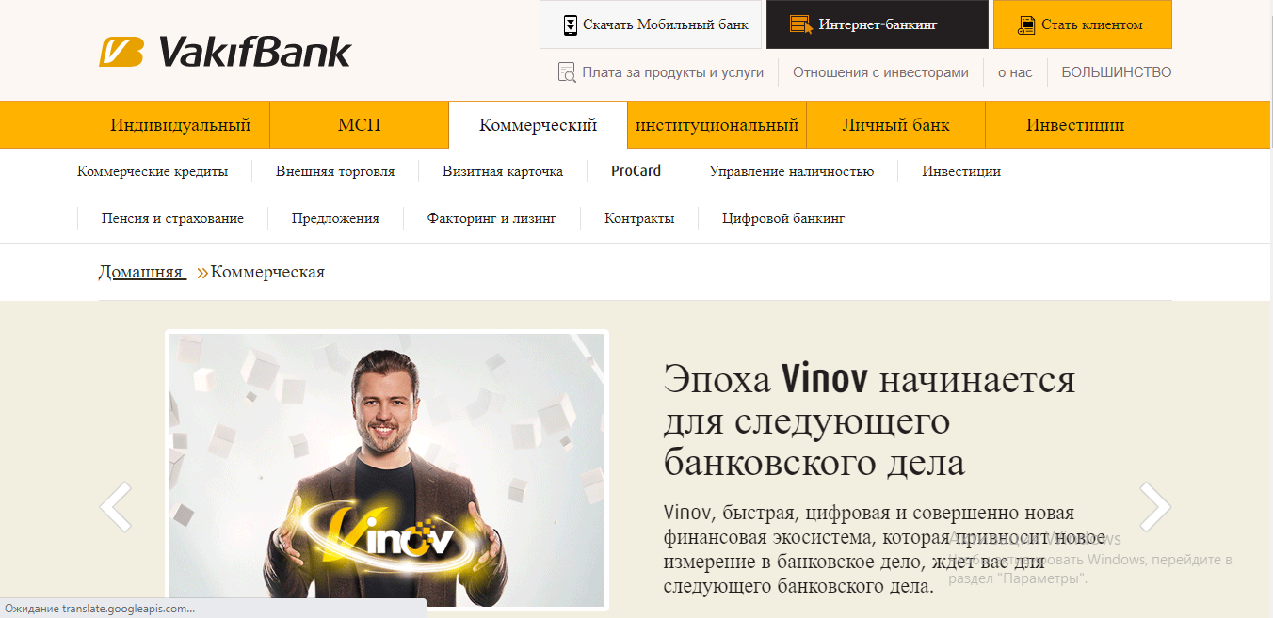Open the Индивидуальный tab
The height and width of the screenshot is (618, 1273).
pyautogui.click(x=181, y=125)
